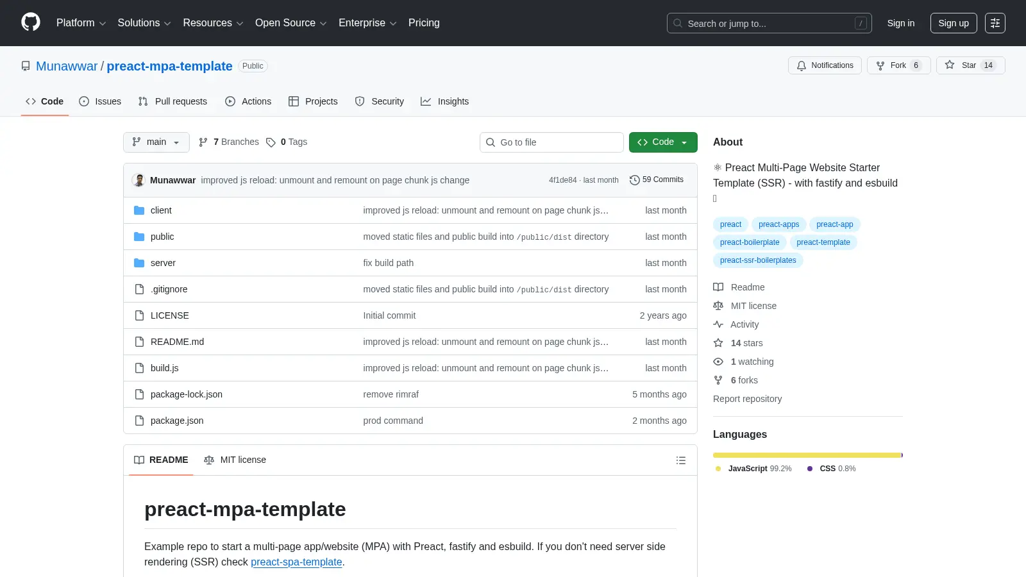
Task: Click the GitHub logo icon
Action: pyautogui.click(x=31, y=22)
